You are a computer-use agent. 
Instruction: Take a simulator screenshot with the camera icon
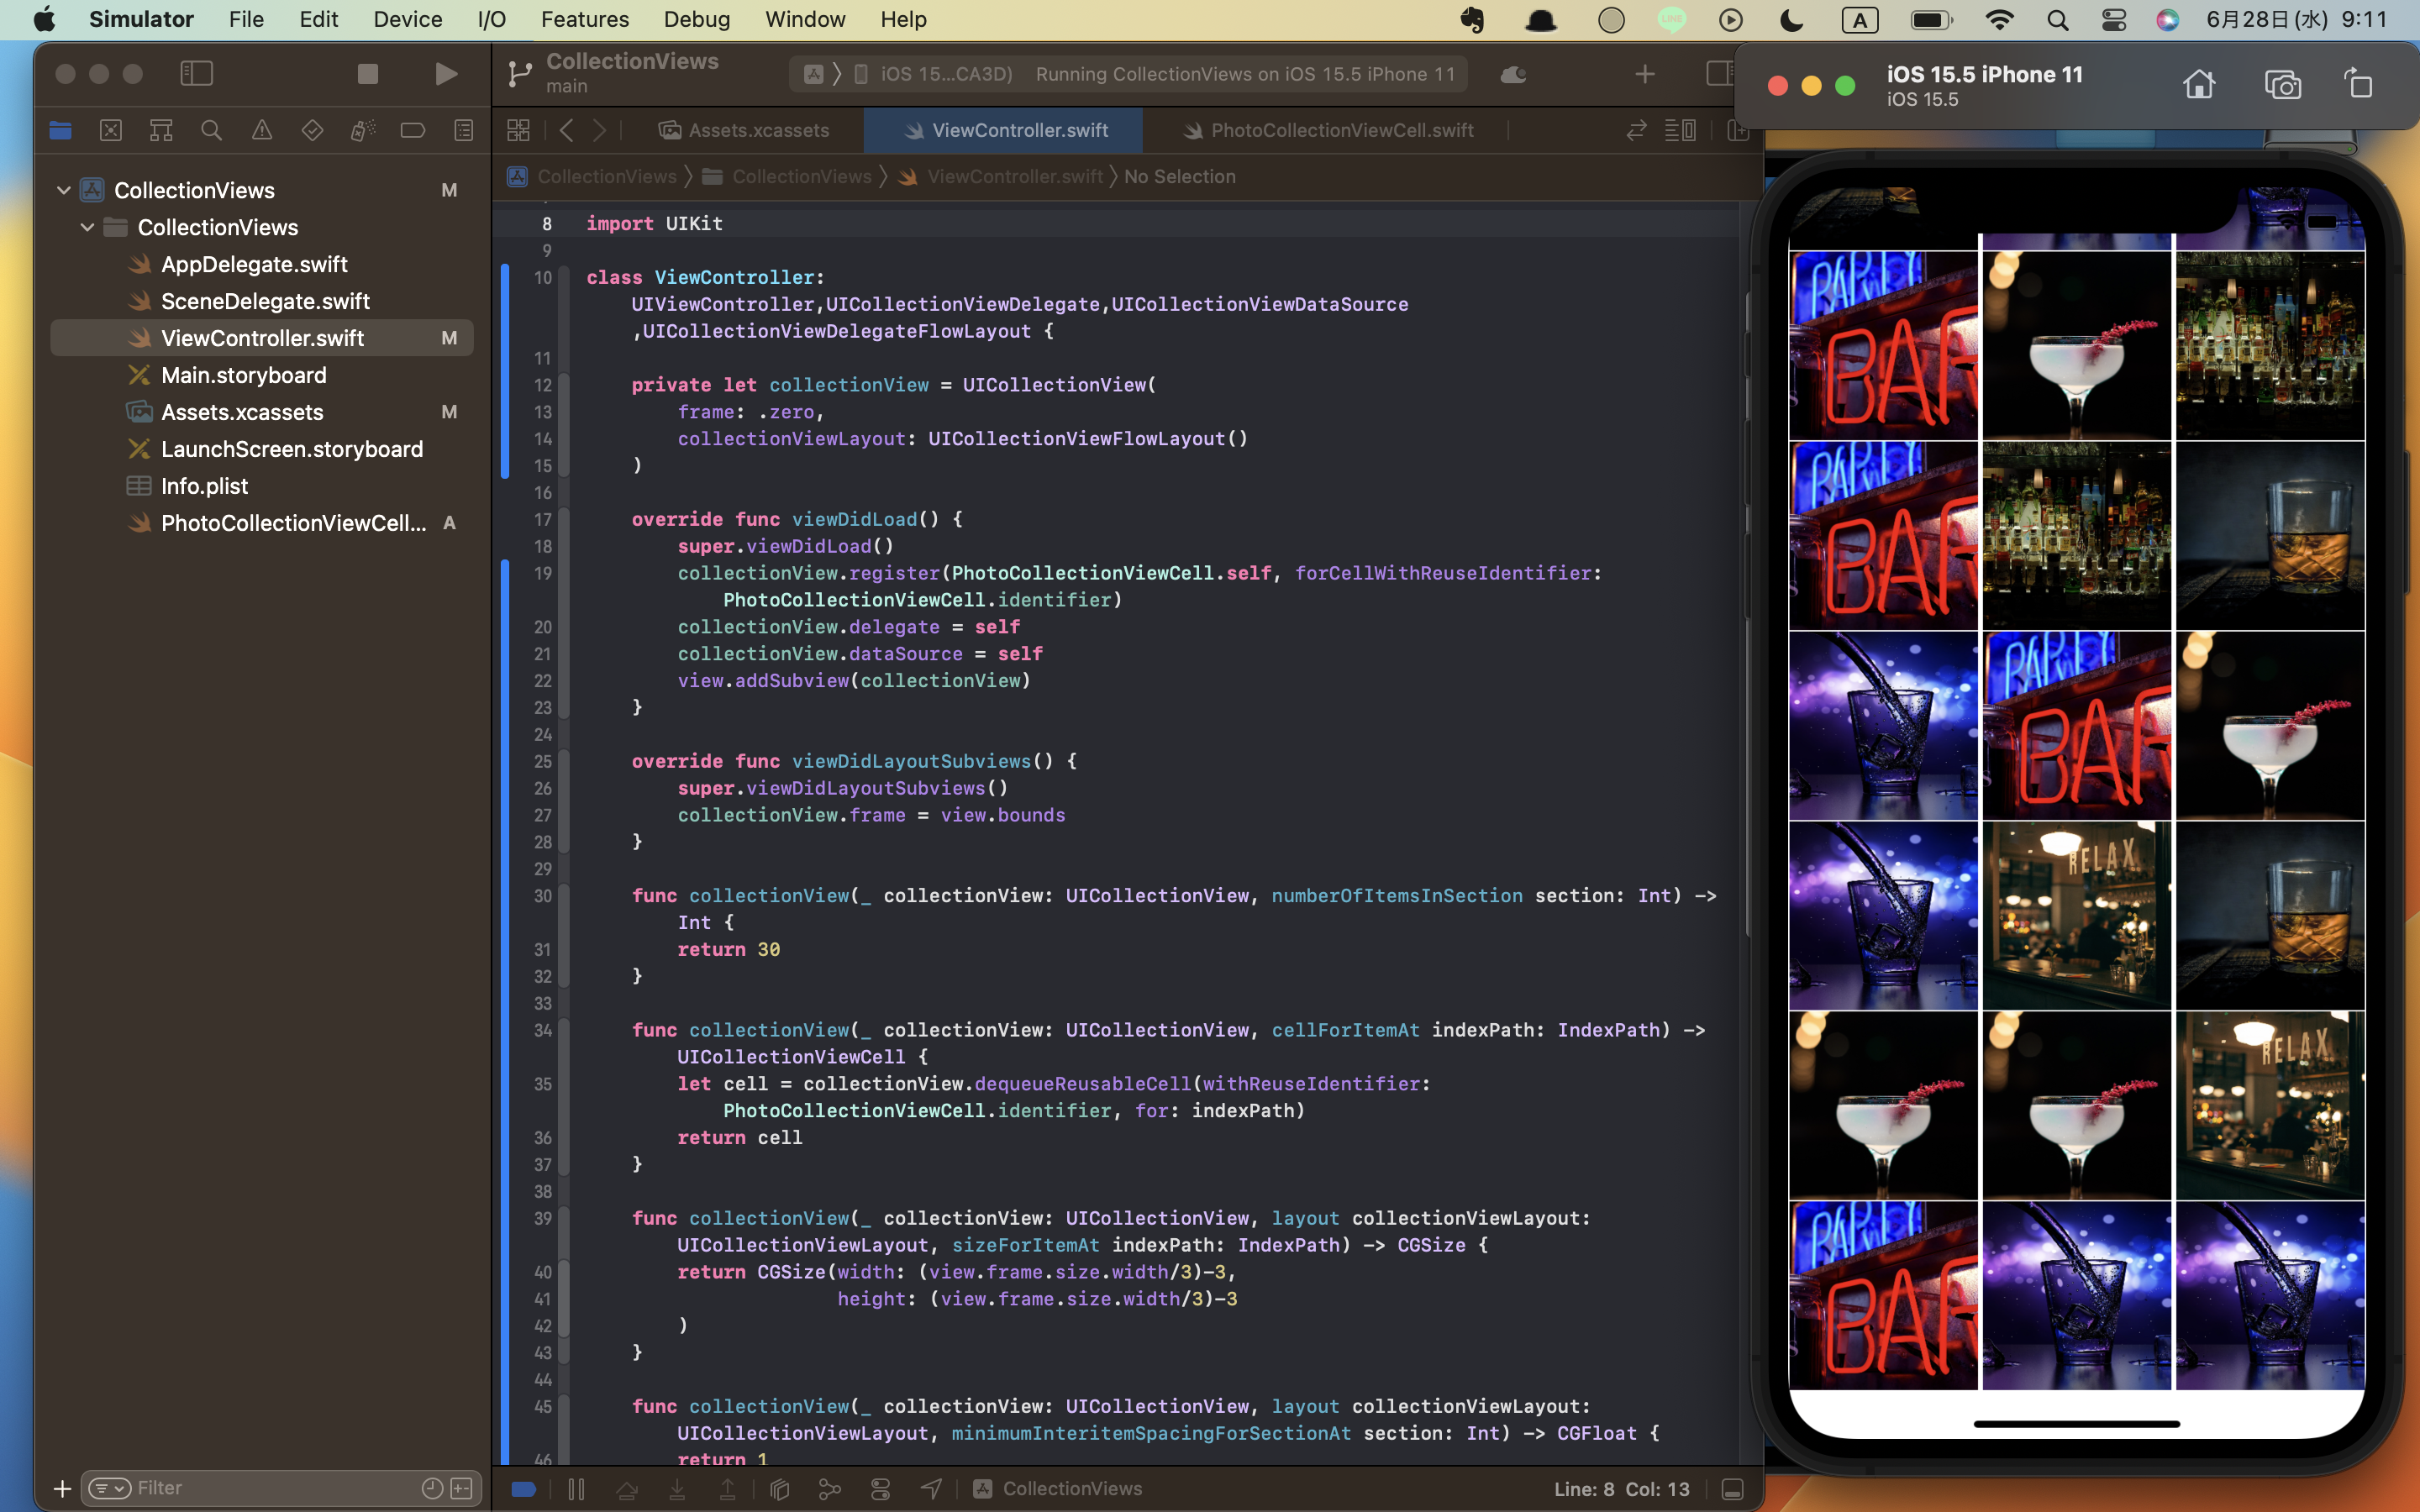point(2282,85)
